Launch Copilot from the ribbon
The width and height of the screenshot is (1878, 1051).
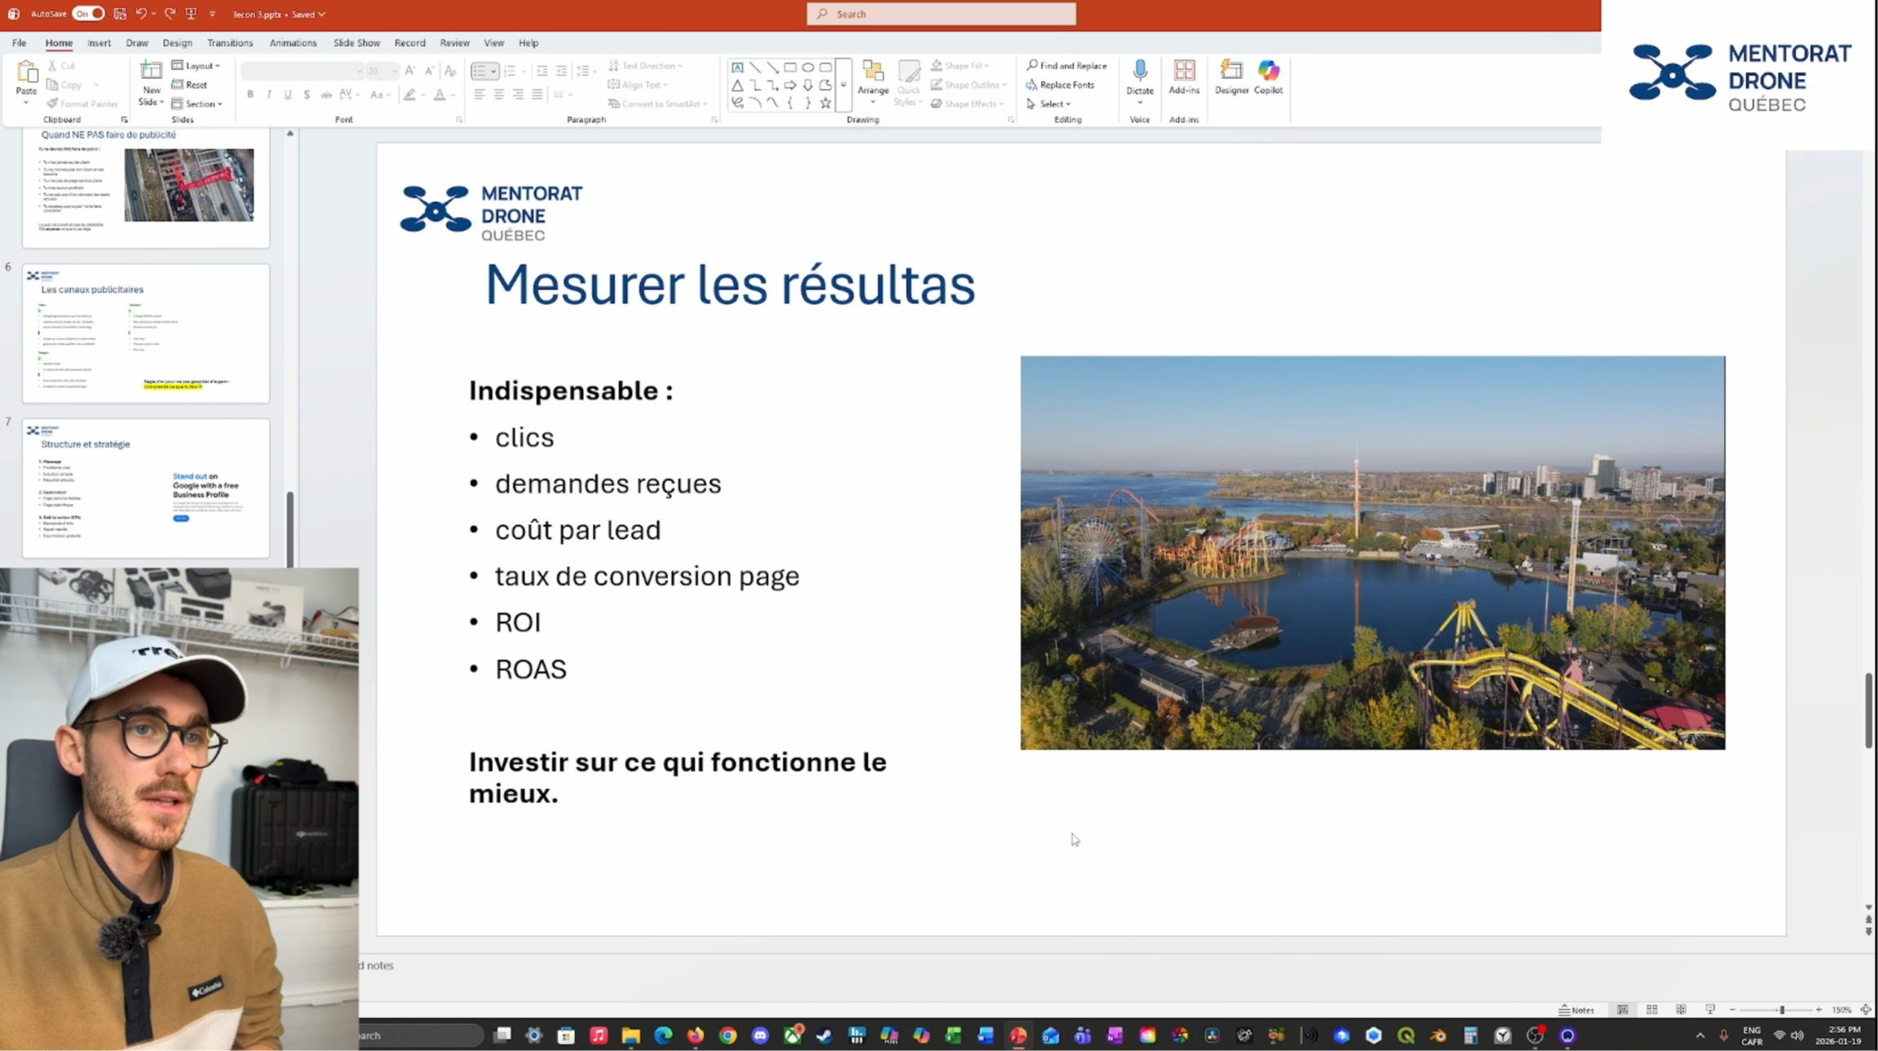pyautogui.click(x=1268, y=72)
